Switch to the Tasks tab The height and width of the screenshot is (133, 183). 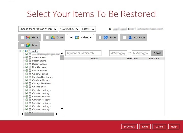pos(113,37)
